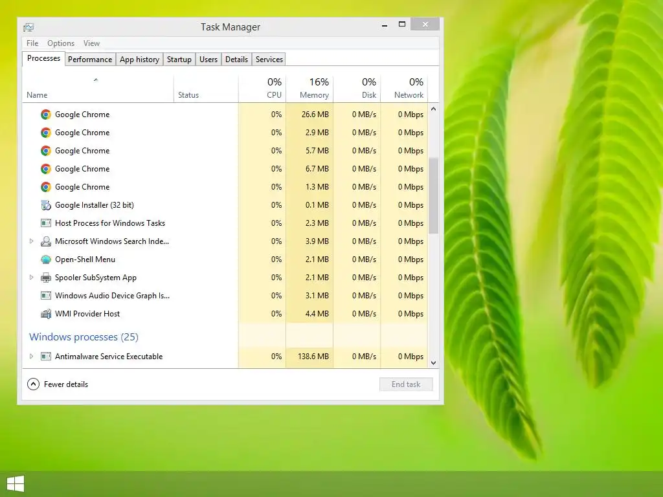This screenshot has height=497, width=663.
Task: Switch to the Performance tab
Action: (90, 60)
